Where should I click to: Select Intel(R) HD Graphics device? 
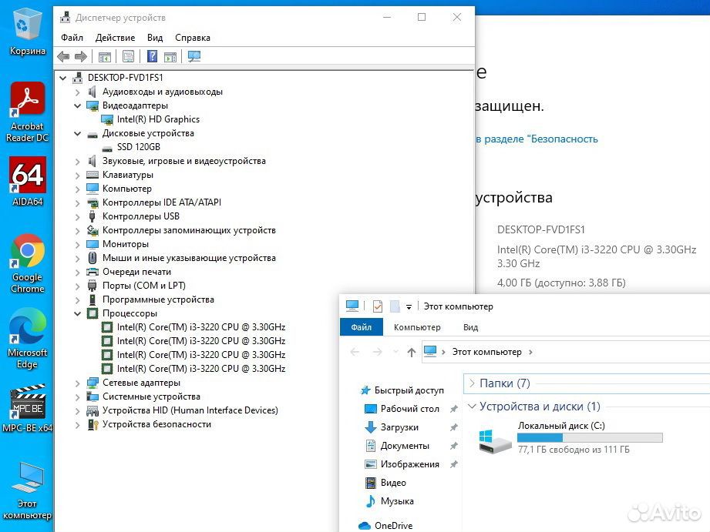click(x=158, y=119)
